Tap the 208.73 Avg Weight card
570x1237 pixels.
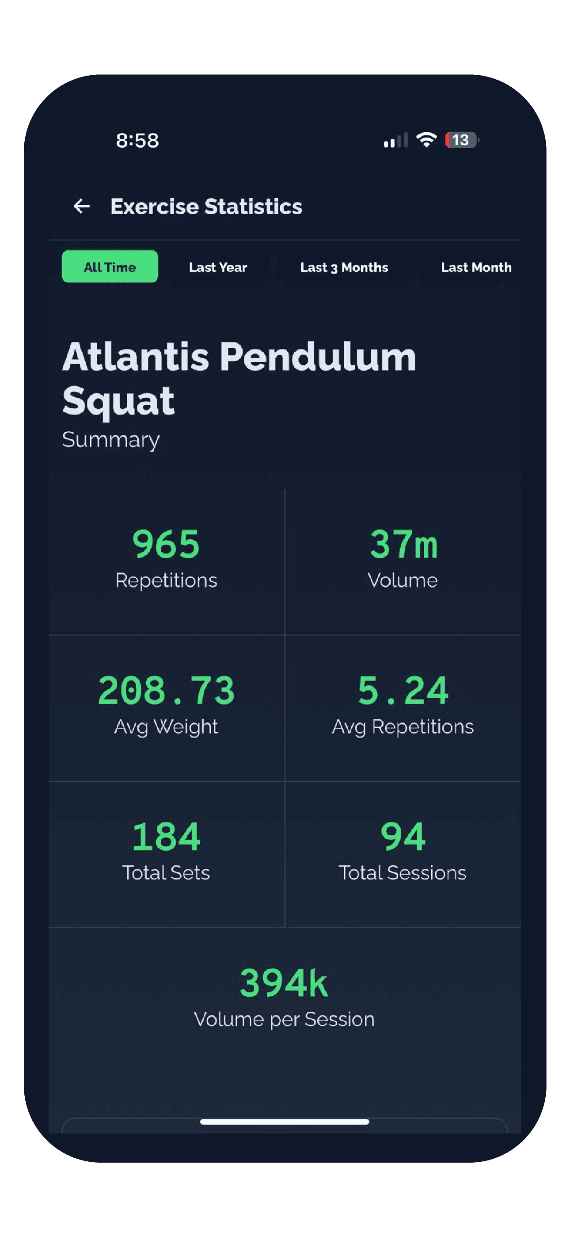pos(167,708)
